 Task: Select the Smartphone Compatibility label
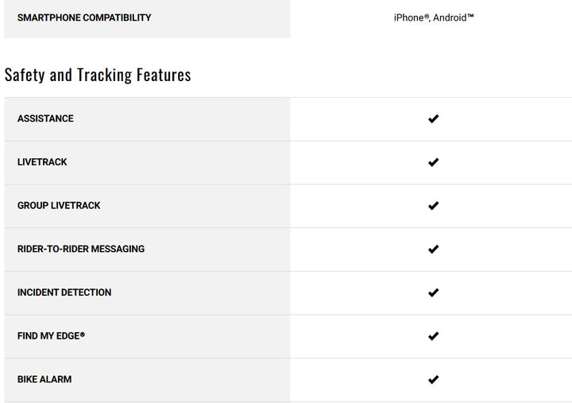(x=84, y=17)
